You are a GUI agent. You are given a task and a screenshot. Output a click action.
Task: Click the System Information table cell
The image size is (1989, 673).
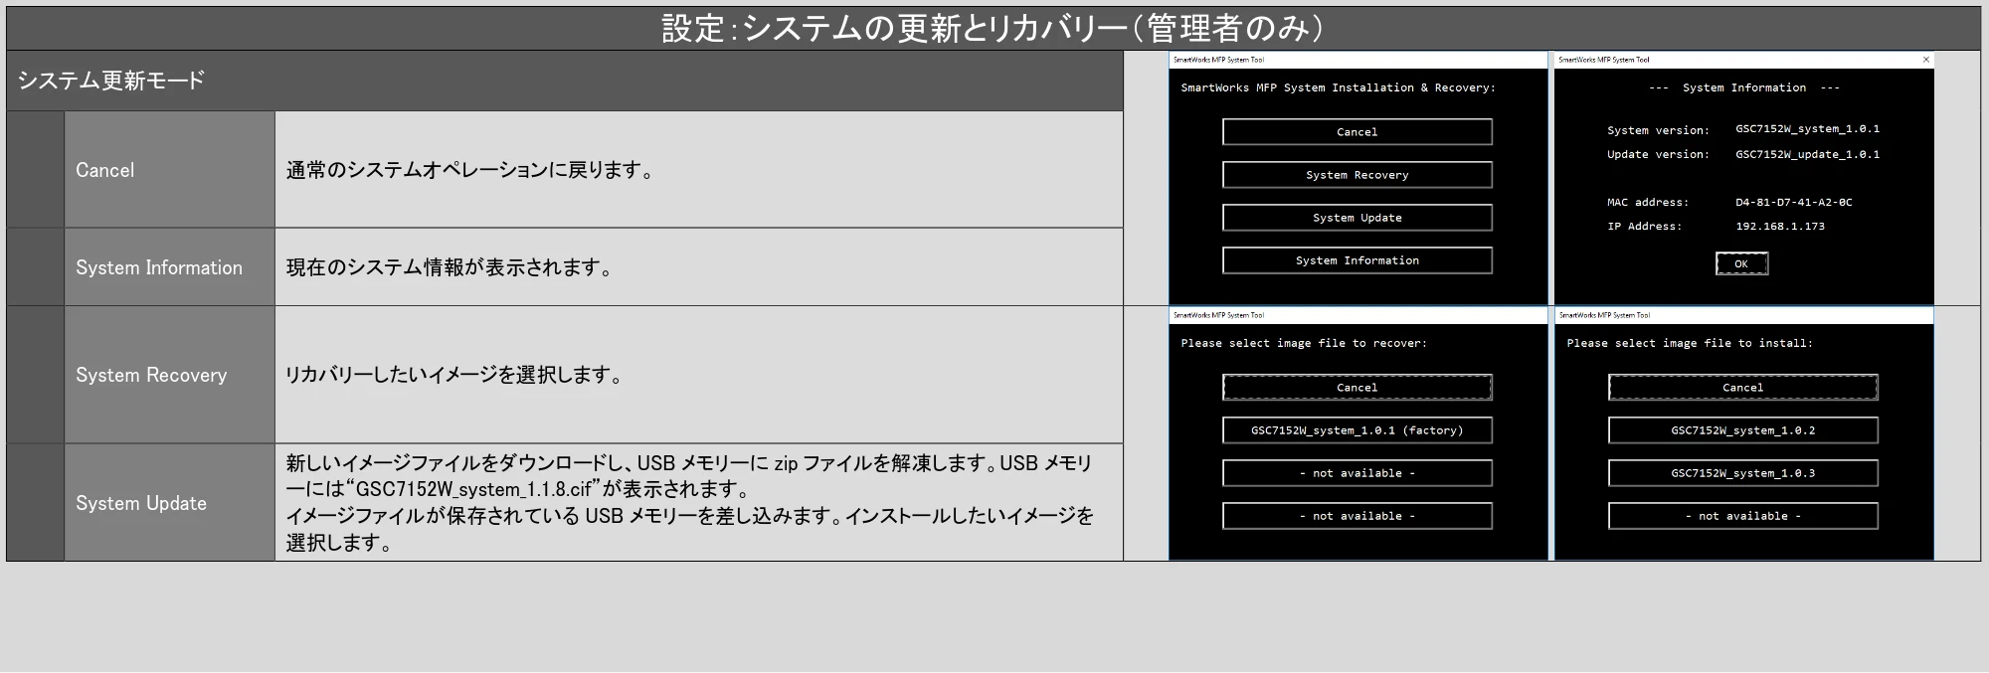coord(170,267)
